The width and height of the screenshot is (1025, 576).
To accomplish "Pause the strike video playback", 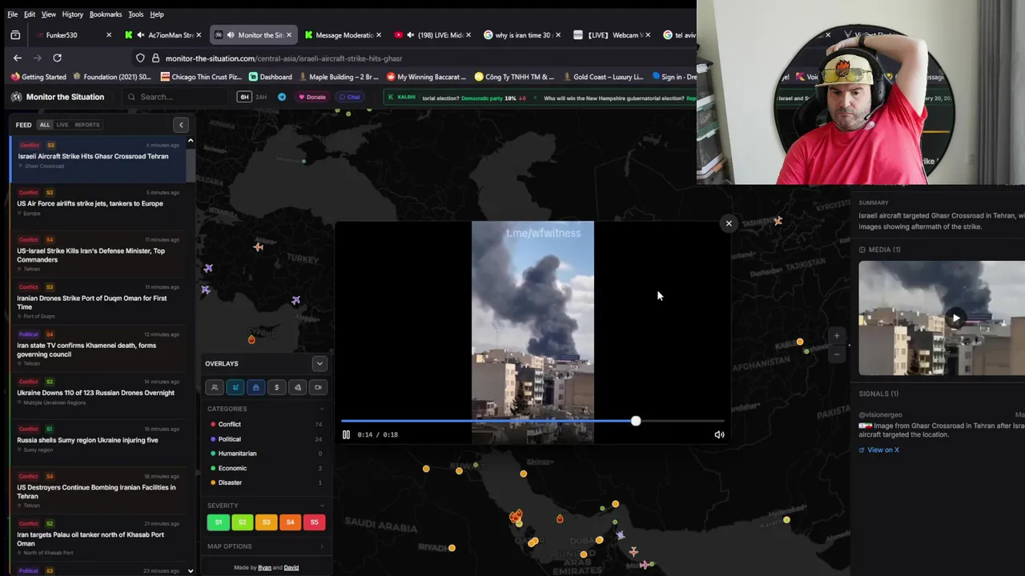I will click(x=346, y=434).
